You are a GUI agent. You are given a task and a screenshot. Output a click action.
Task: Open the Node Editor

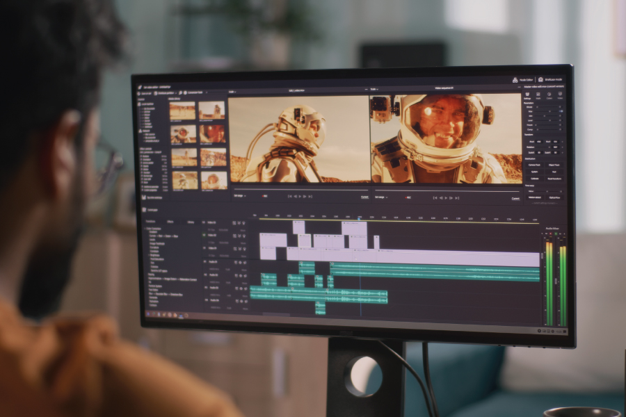523,80
